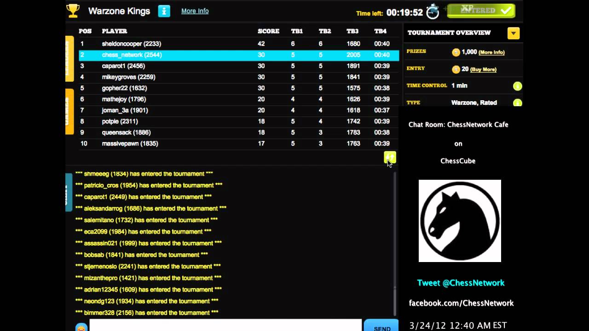Select player caparot1 (2456) in the standings
The height and width of the screenshot is (331, 589).
pos(239,66)
